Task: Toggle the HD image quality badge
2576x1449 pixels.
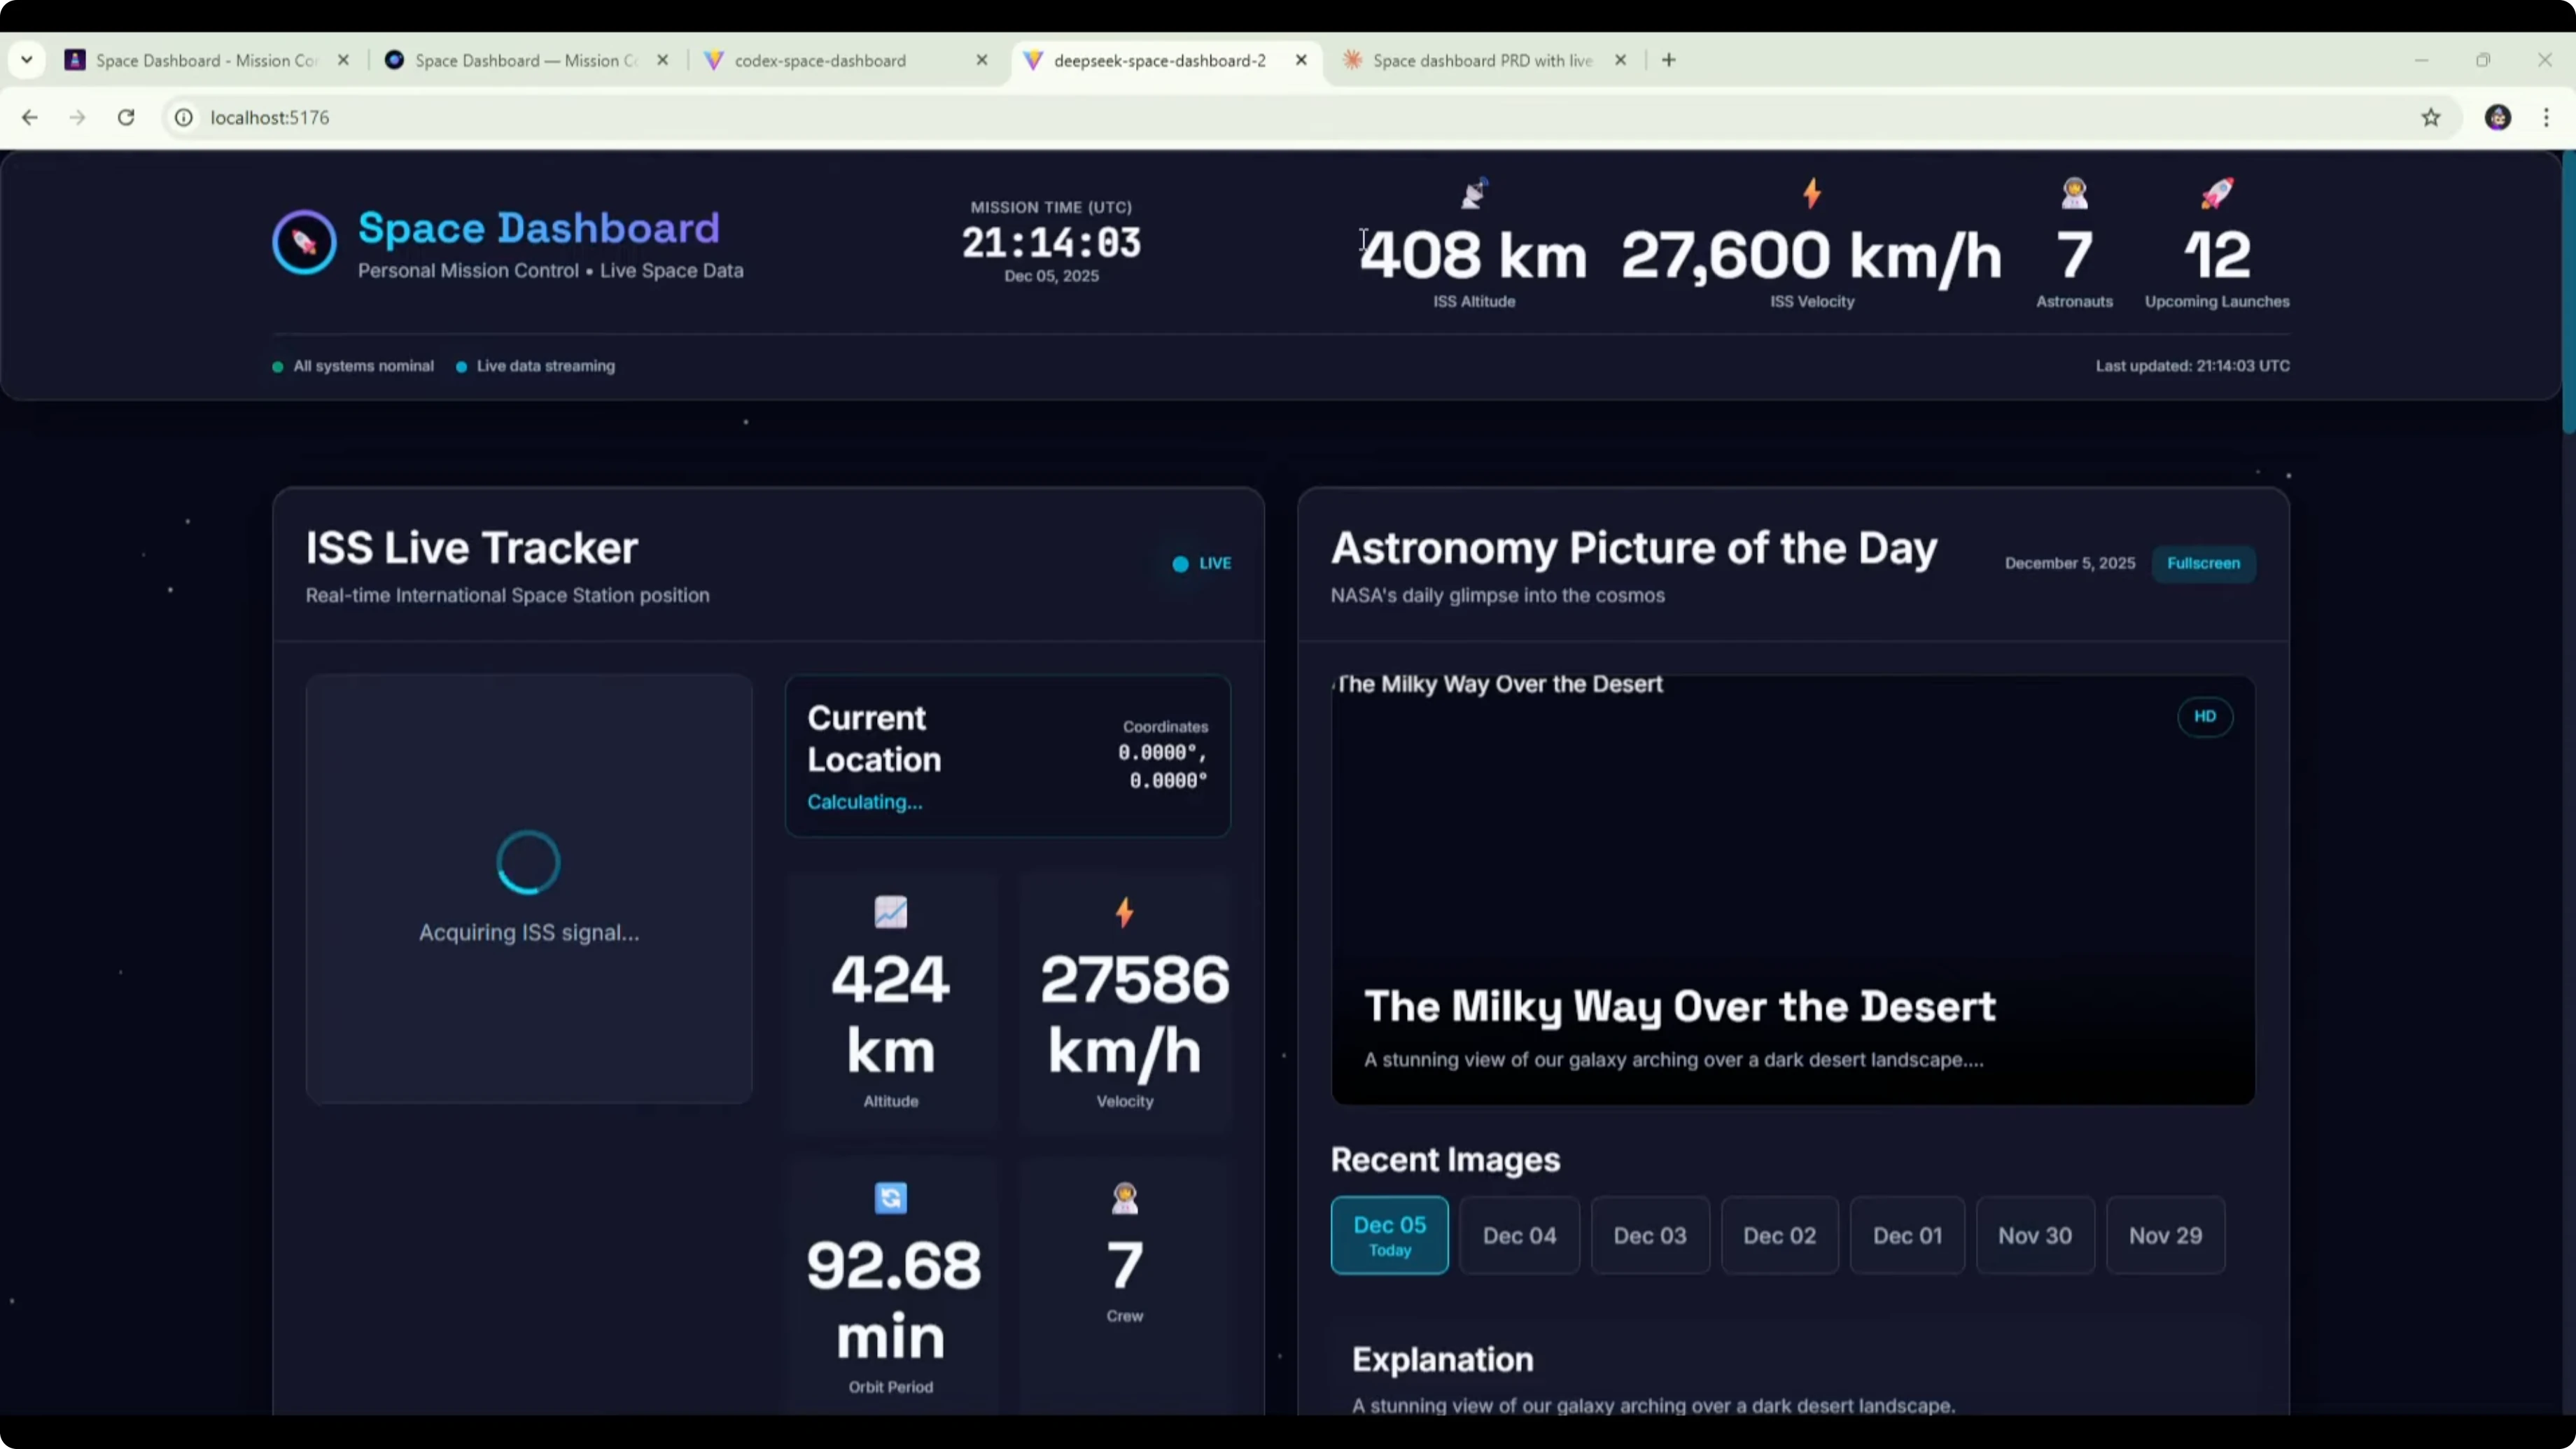Action: click(x=2204, y=716)
